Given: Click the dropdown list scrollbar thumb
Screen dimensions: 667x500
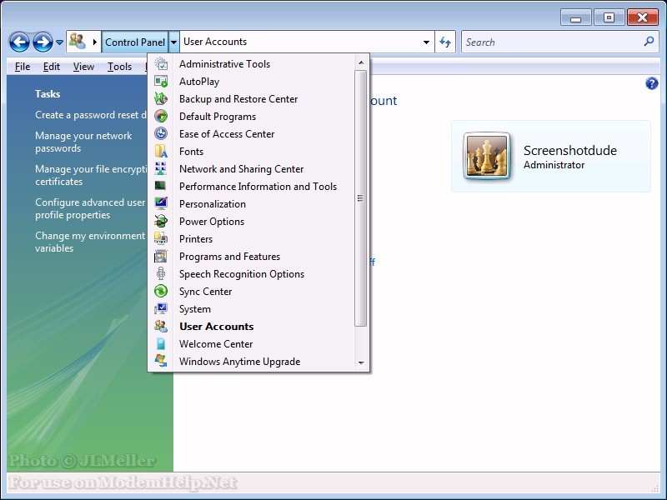Looking at the screenshot, I should pos(361,198).
